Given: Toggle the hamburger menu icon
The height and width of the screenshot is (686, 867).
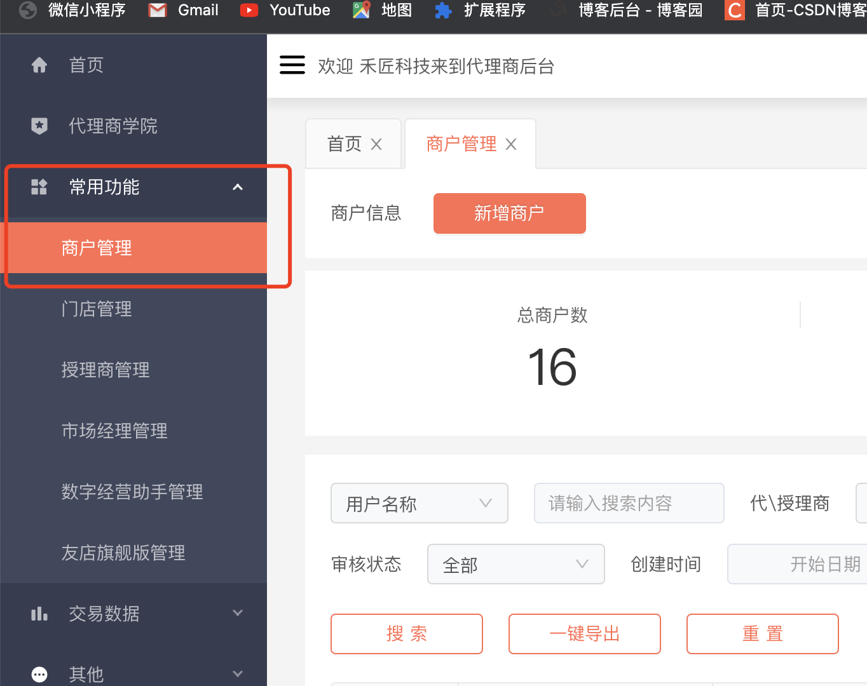Looking at the screenshot, I should coord(292,65).
